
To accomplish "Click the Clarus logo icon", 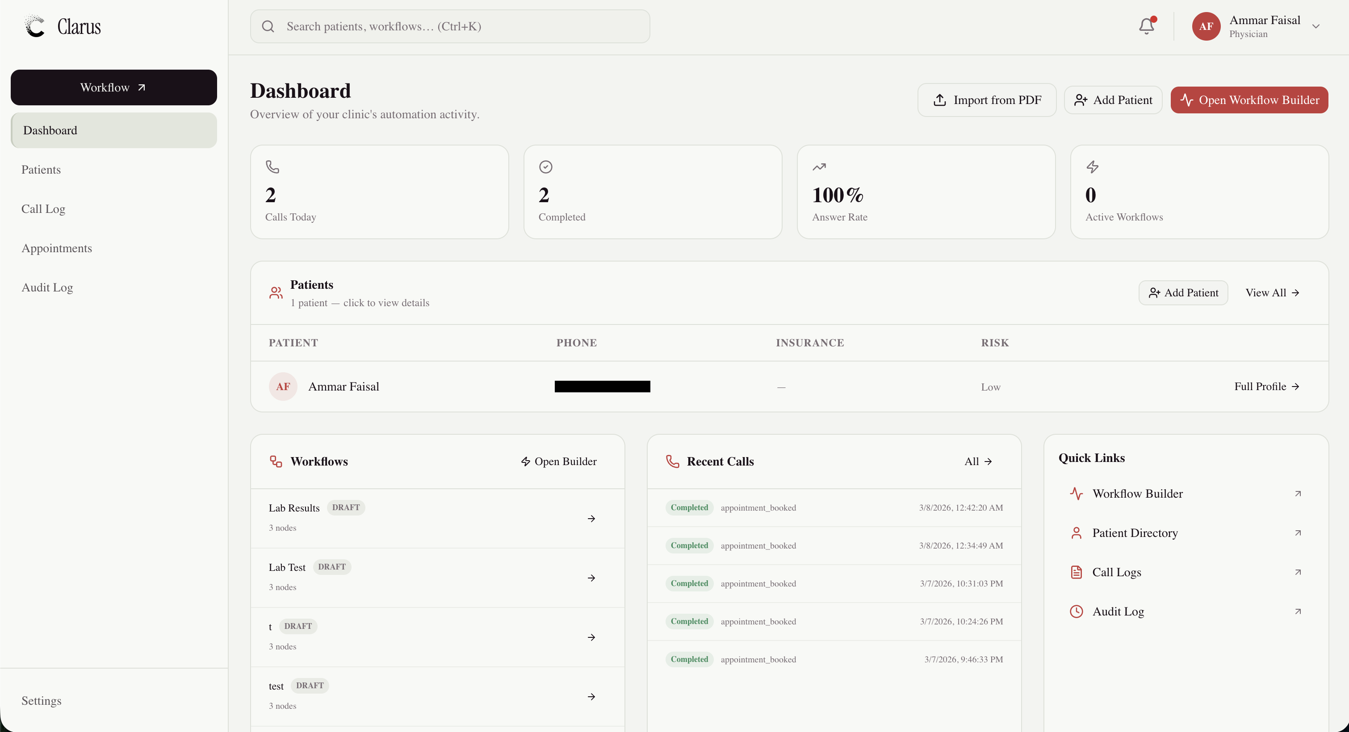I will click(35, 26).
